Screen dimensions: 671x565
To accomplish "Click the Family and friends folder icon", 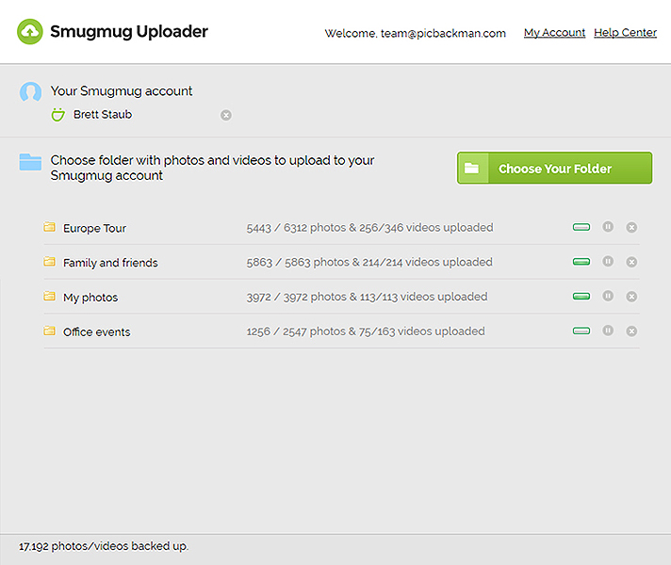I will (x=50, y=262).
